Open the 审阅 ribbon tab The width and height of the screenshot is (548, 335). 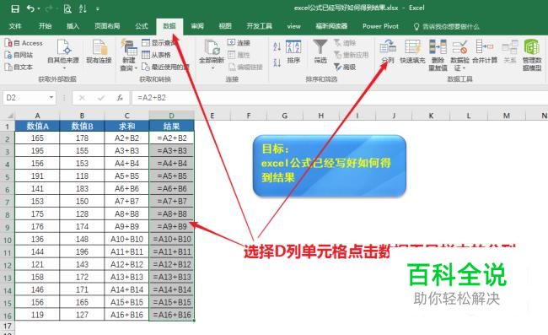[197, 26]
